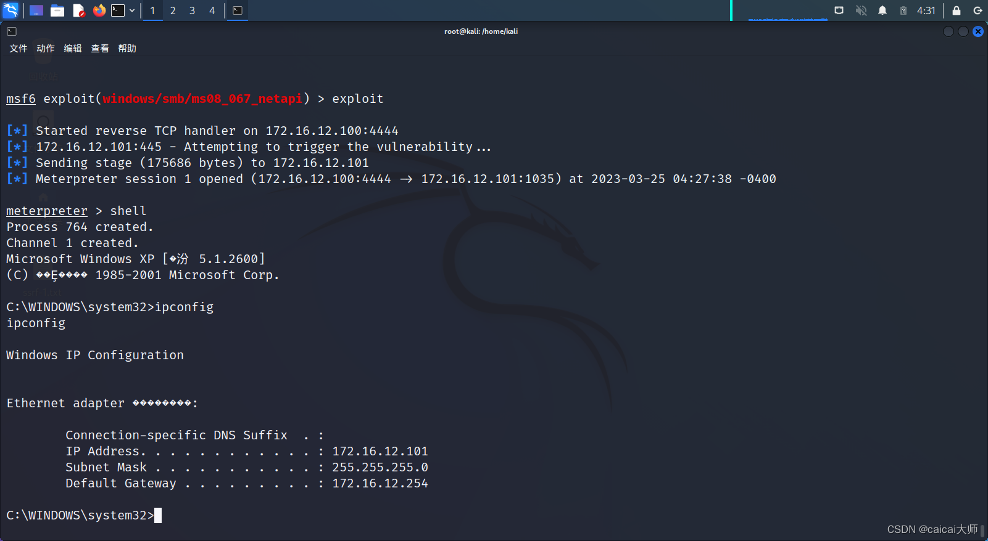The image size is (988, 541).
Task: Click the Default Gateway value 172.16.12.254
Action: pos(380,483)
